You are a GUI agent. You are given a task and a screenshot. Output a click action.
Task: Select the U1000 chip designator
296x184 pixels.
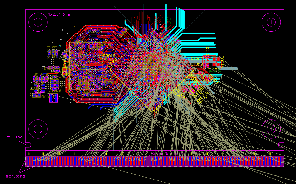(158, 109)
